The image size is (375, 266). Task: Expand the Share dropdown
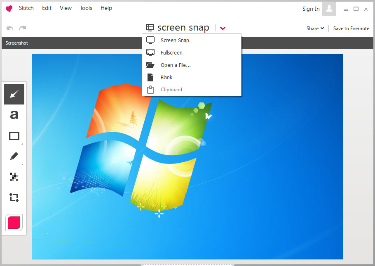(315, 28)
